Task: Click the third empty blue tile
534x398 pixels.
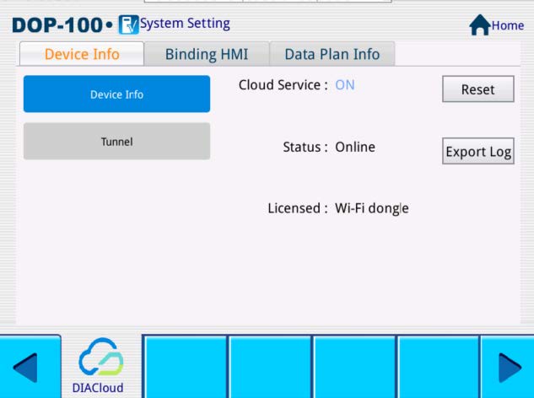Action: click(x=354, y=367)
